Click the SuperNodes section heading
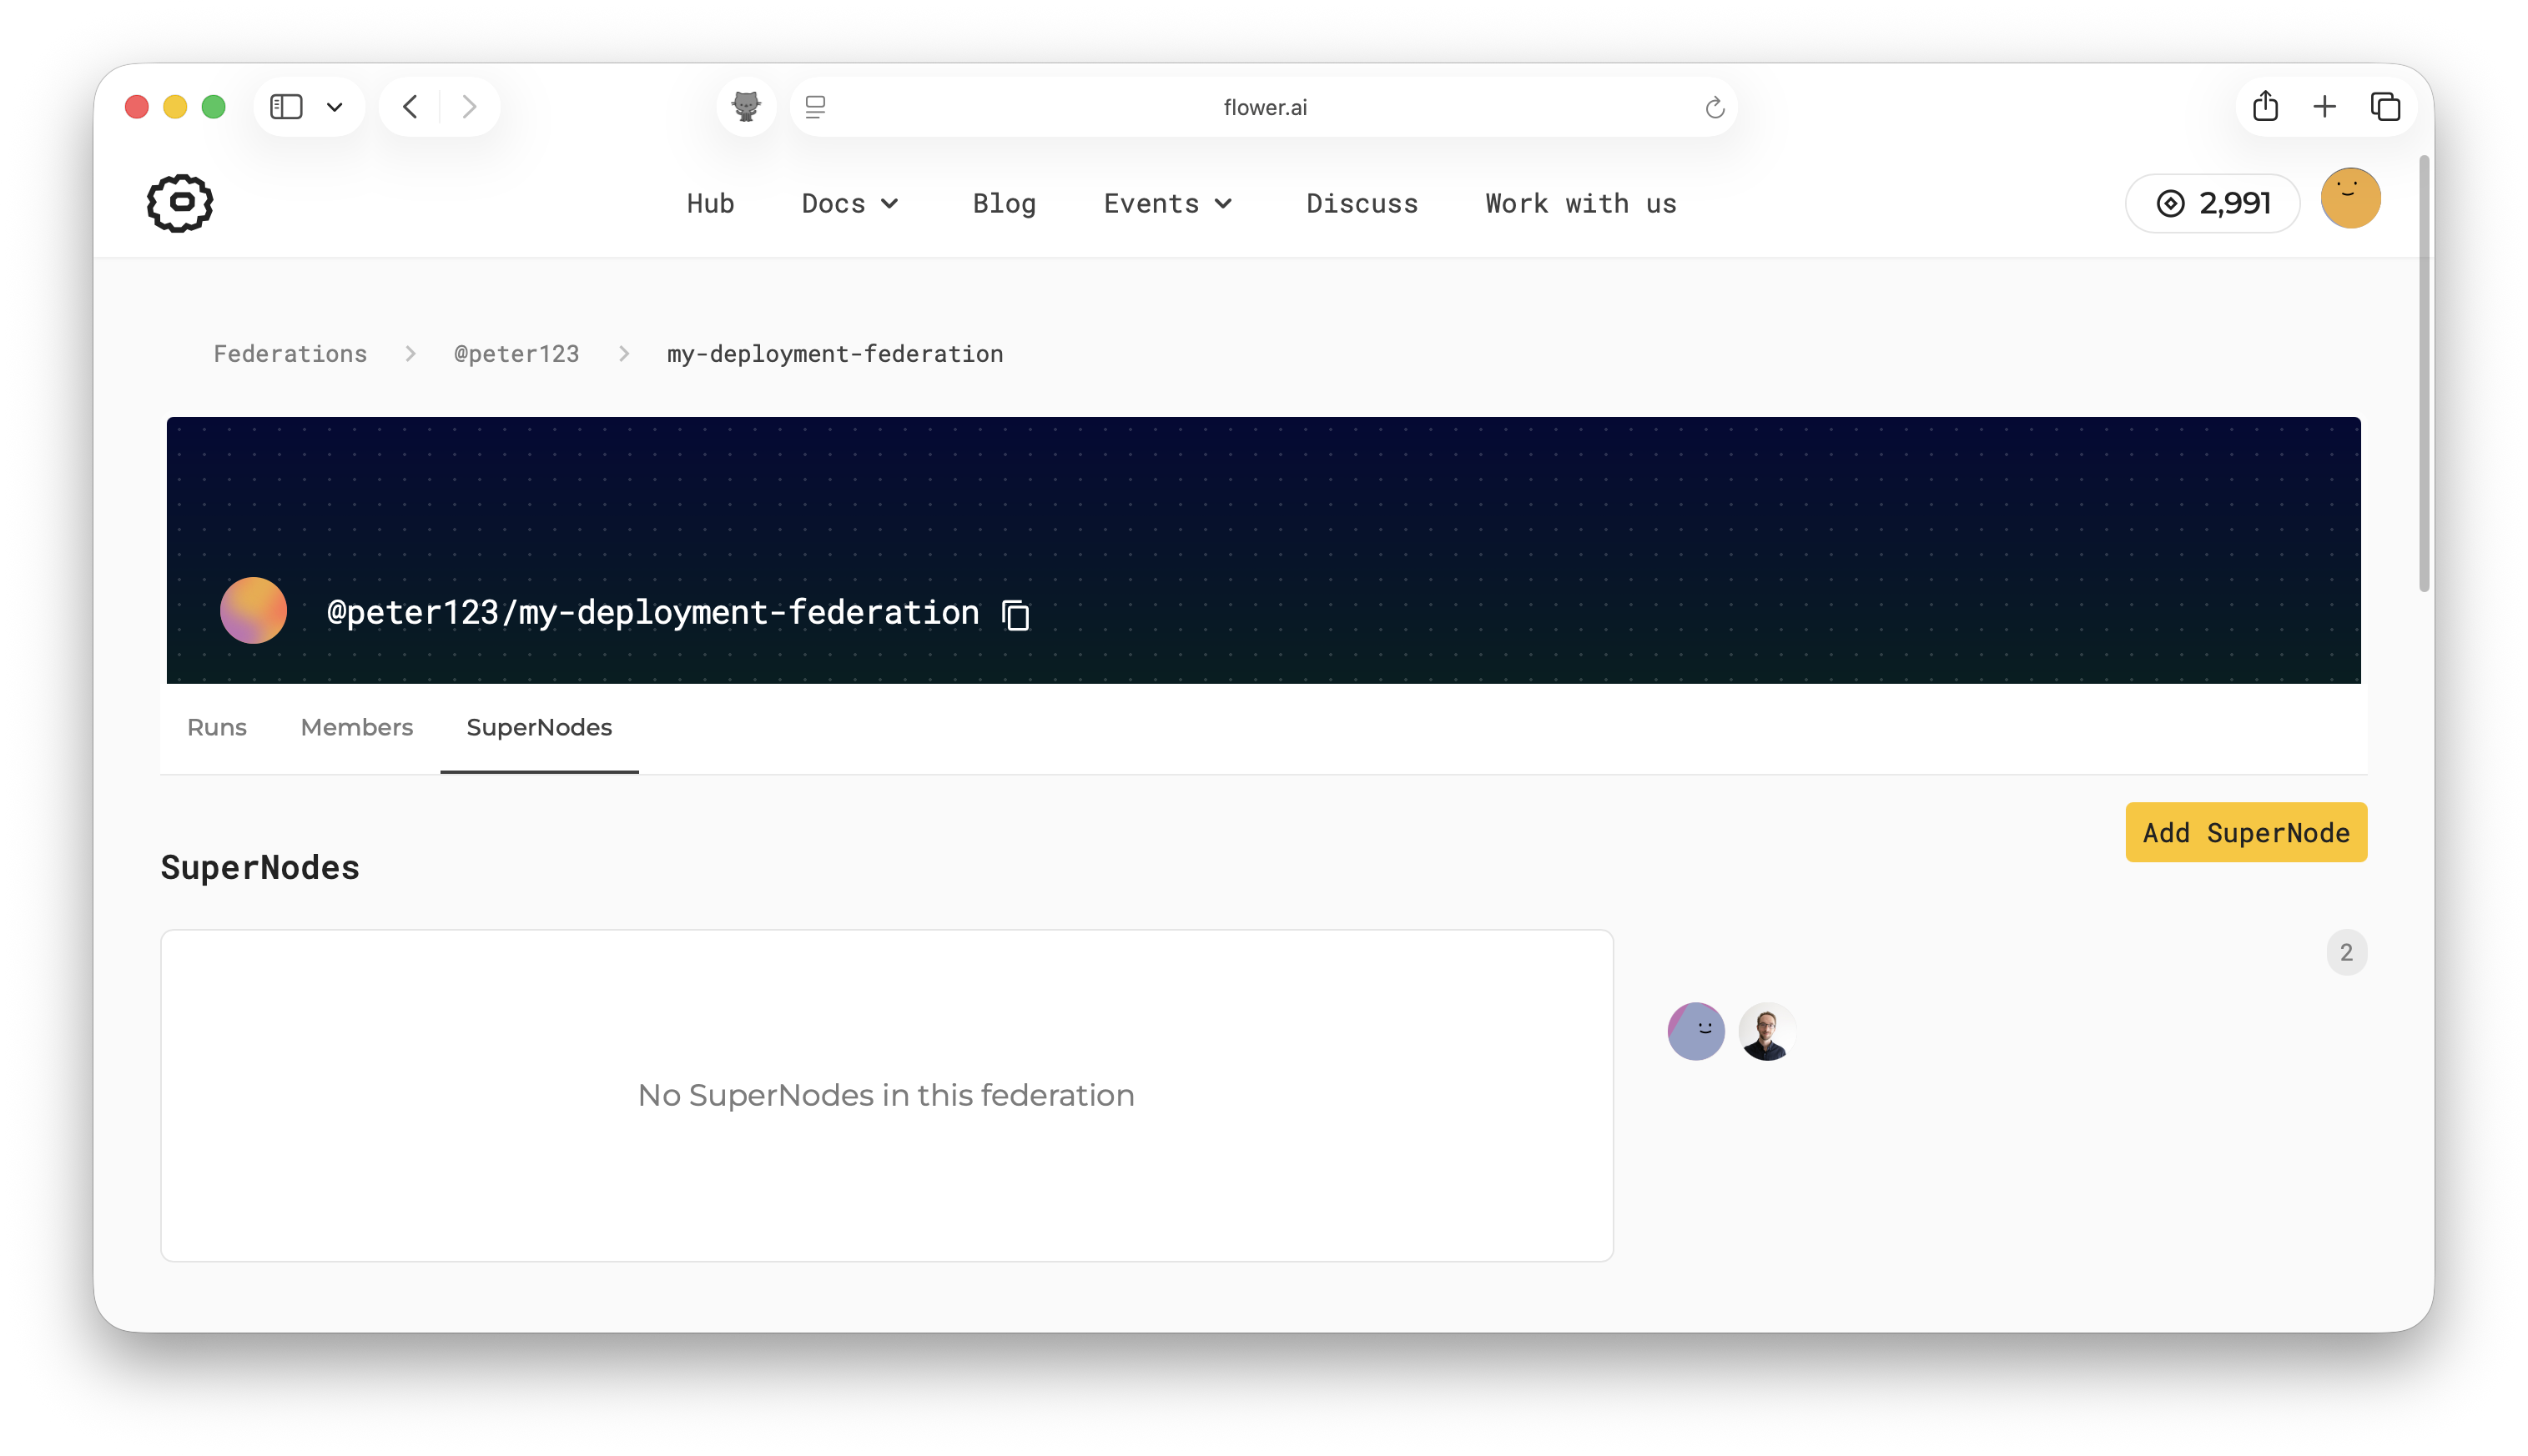The image size is (2528, 1456). (x=260, y=867)
